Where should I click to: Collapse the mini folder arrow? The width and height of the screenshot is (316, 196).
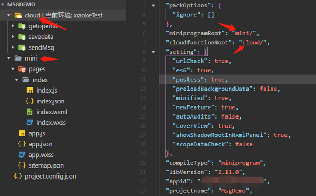click(8, 58)
